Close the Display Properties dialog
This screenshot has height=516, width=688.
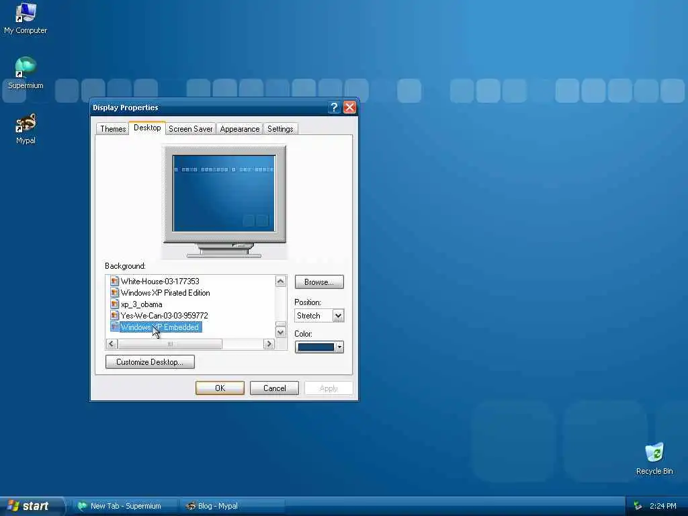pyautogui.click(x=349, y=107)
